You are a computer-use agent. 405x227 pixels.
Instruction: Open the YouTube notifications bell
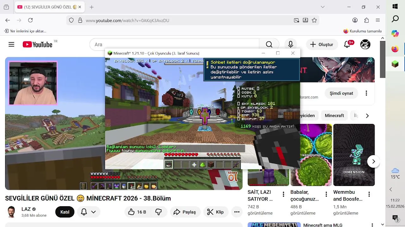coord(347,44)
